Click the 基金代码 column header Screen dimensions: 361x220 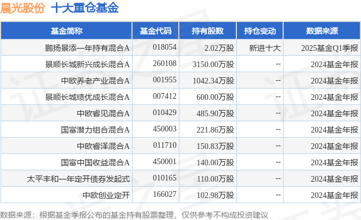tap(156, 31)
